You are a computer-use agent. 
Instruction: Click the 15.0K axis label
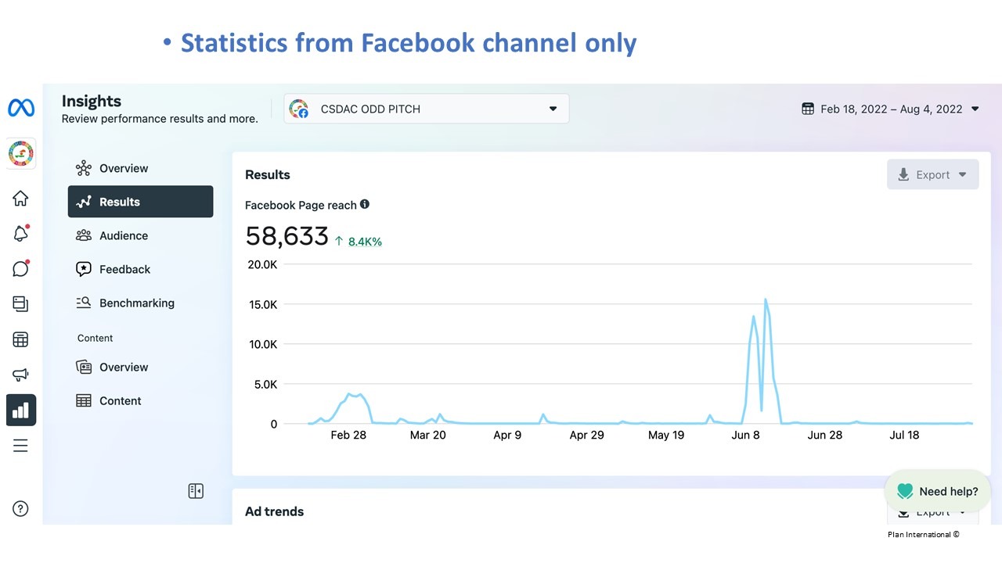263,304
